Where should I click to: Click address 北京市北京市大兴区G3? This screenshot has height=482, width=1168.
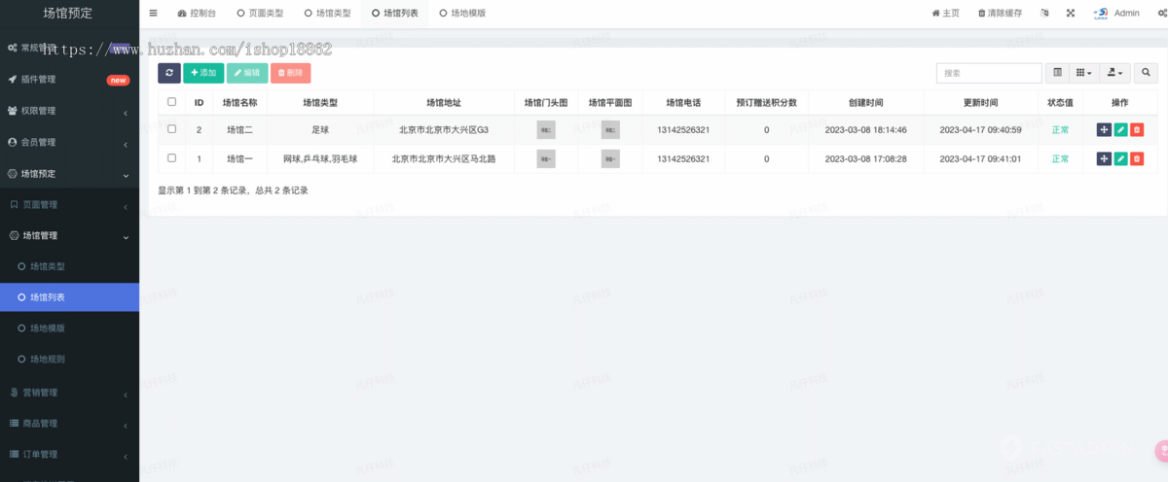click(444, 129)
